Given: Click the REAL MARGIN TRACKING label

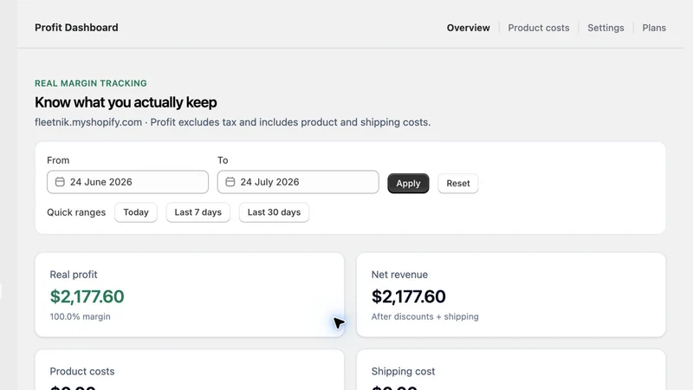Looking at the screenshot, I should pyautogui.click(x=91, y=83).
